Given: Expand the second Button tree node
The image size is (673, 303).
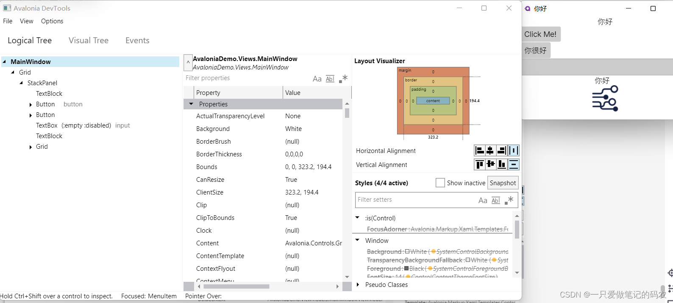Looking at the screenshot, I should click(31, 115).
